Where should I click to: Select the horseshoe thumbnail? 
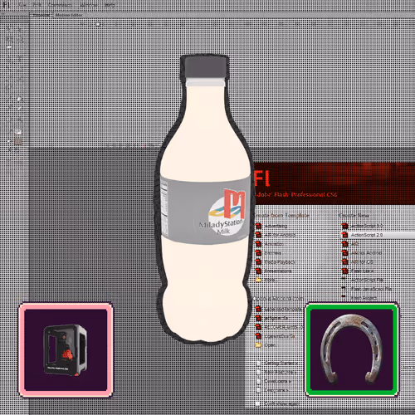coord(352,350)
